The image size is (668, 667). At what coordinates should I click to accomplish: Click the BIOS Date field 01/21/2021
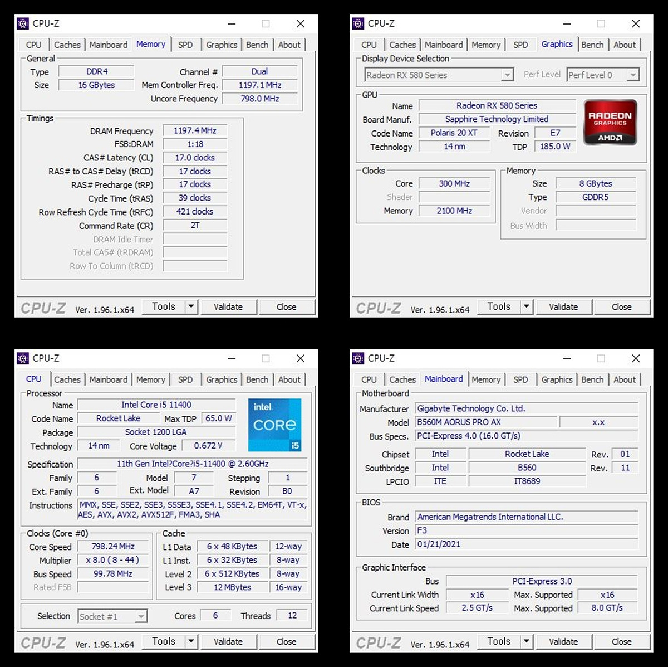click(527, 544)
